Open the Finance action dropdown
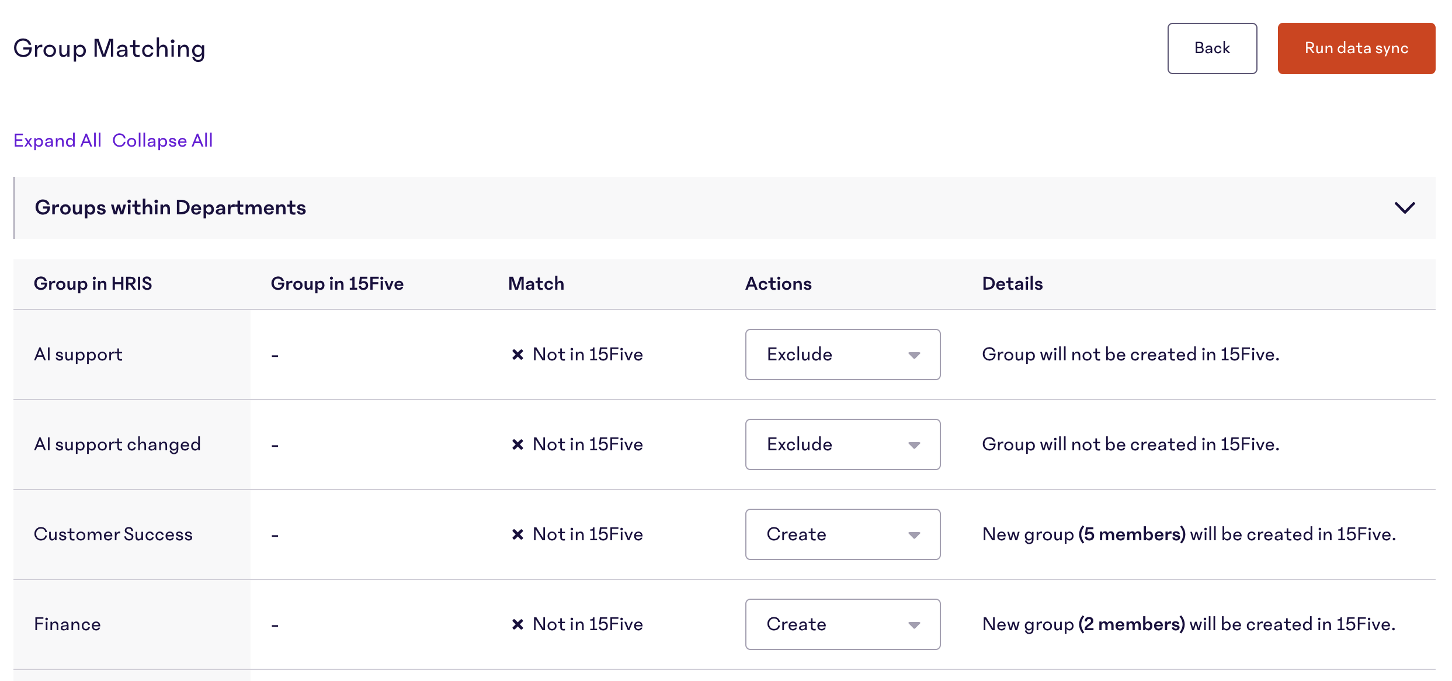 [842, 624]
